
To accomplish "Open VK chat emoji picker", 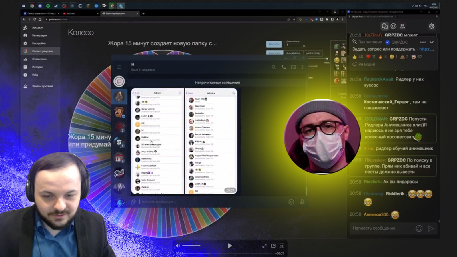I will (419, 228).
